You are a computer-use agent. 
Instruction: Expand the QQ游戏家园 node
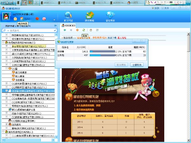click(x=6, y=83)
